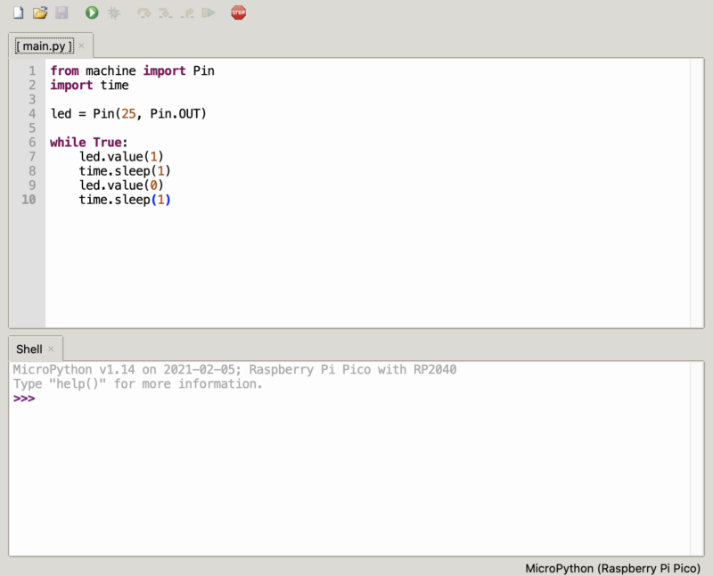
Task: Close the main.py tab
Action: (x=82, y=45)
